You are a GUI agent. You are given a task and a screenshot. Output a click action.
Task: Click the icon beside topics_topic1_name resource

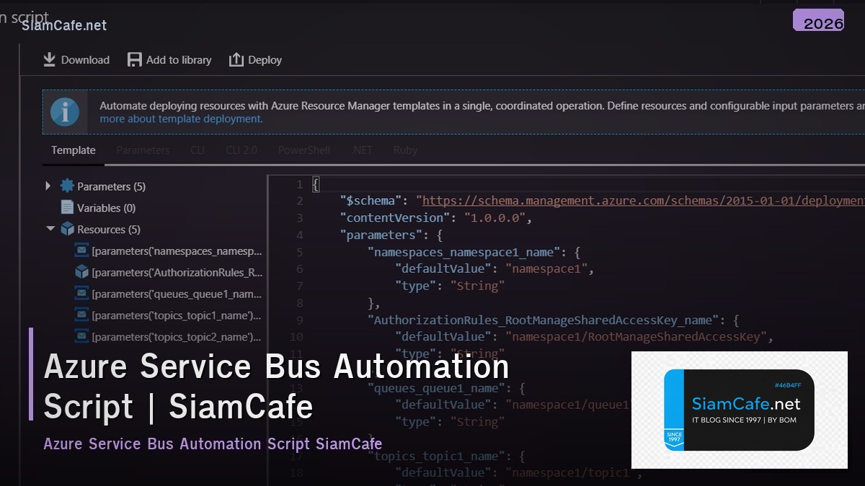click(x=81, y=315)
